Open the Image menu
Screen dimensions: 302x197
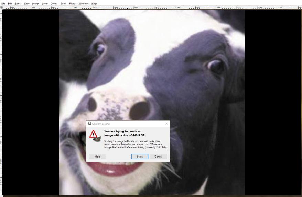click(x=36, y=3)
